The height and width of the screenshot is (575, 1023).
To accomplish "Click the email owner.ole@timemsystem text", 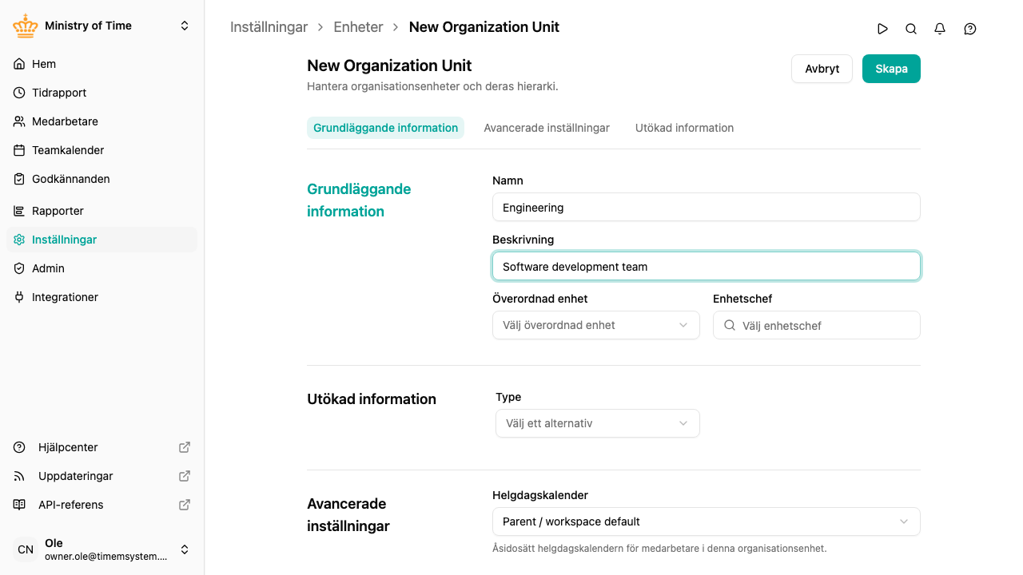I will [106, 556].
